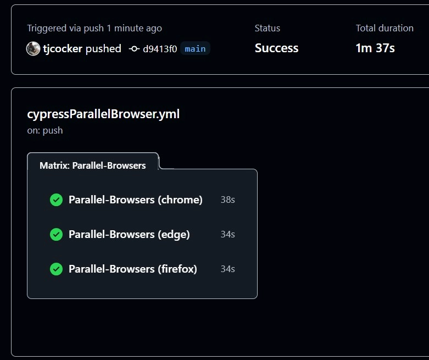Open the tjcocker profile link

coord(63,48)
